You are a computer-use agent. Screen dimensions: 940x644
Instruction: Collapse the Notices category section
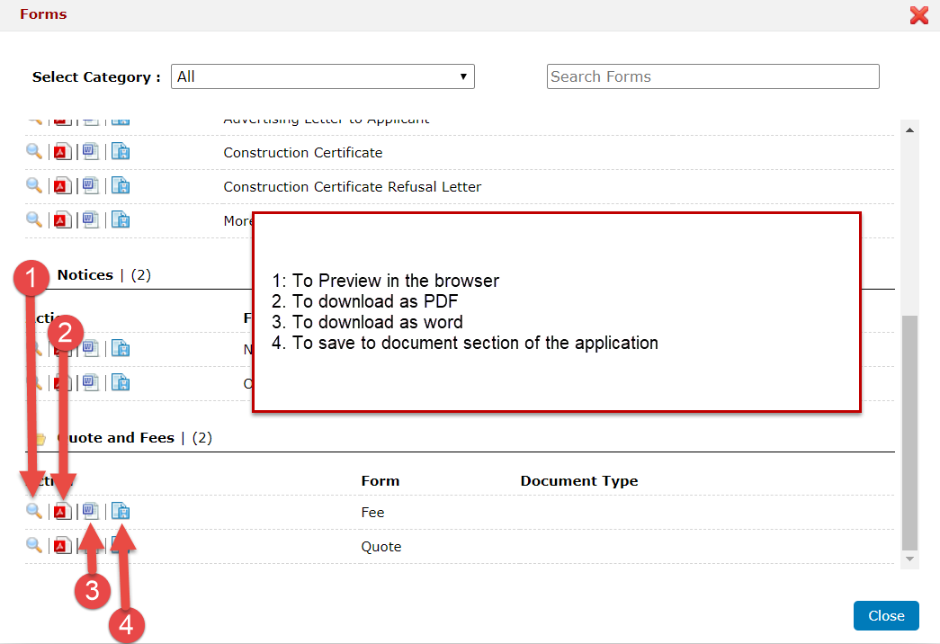point(85,275)
